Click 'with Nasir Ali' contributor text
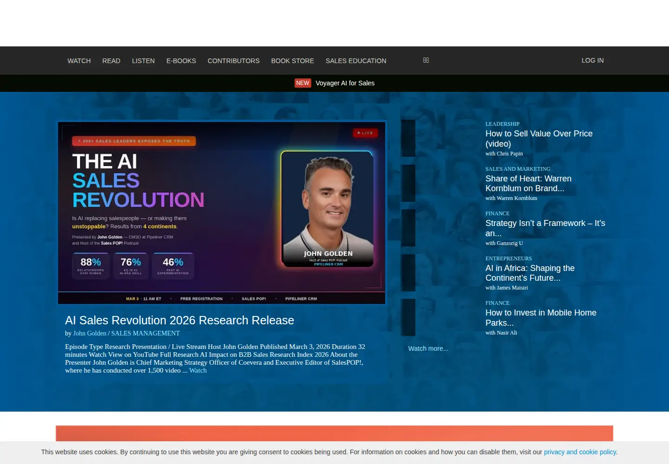The width and height of the screenshot is (669, 464). 501,333
